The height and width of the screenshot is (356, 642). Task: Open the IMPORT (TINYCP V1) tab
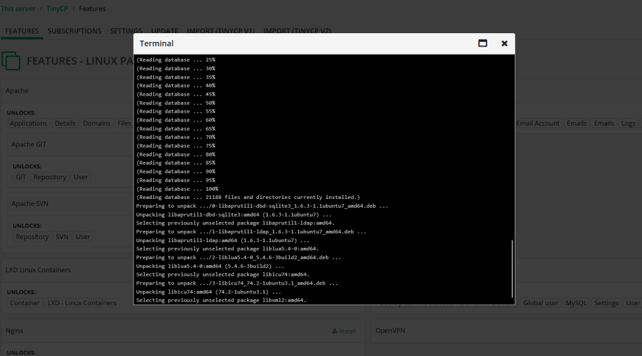(221, 31)
